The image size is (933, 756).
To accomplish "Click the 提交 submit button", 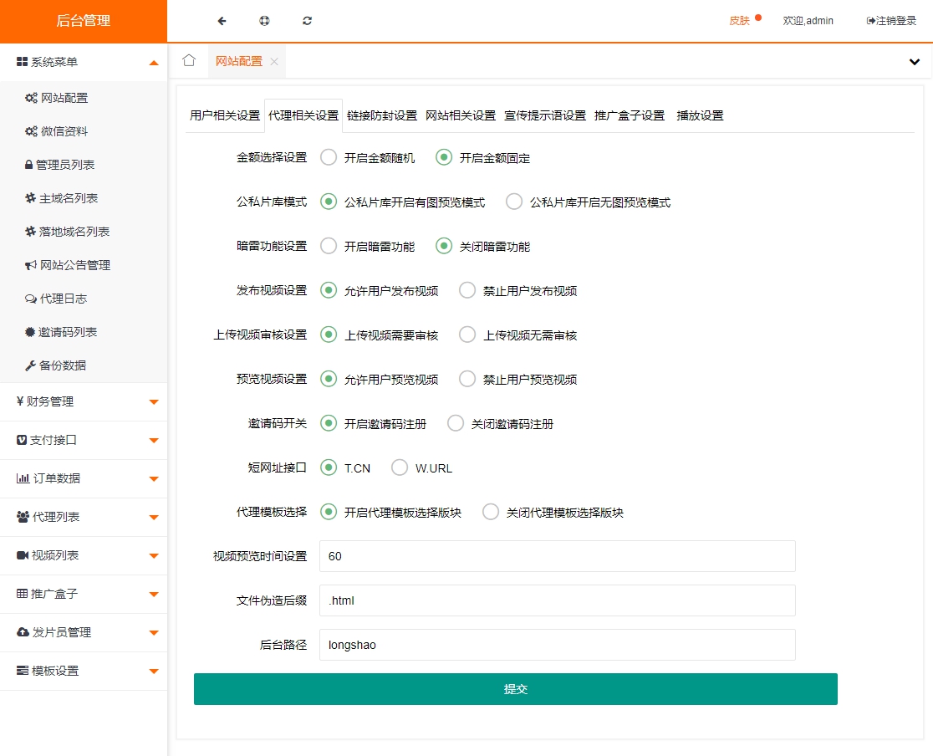I will coord(516,689).
